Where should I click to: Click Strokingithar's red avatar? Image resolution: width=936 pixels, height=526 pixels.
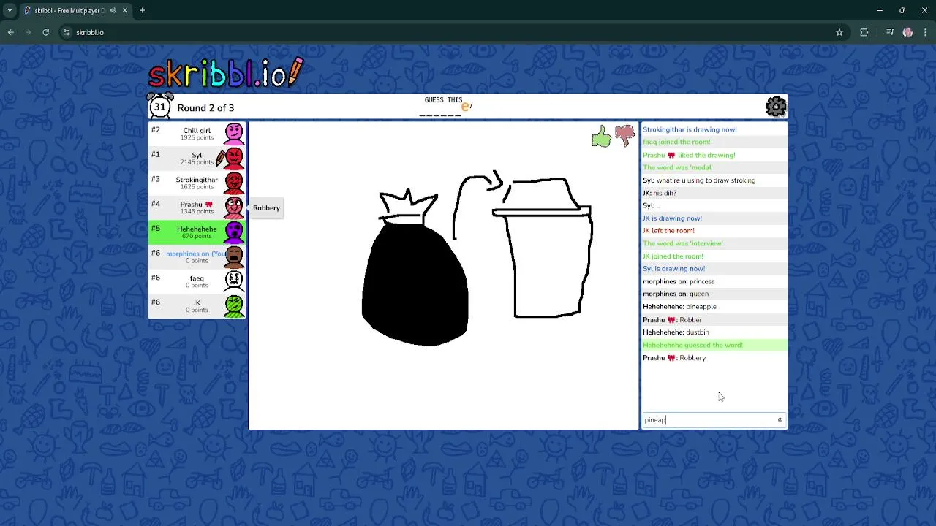[x=234, y=183]
